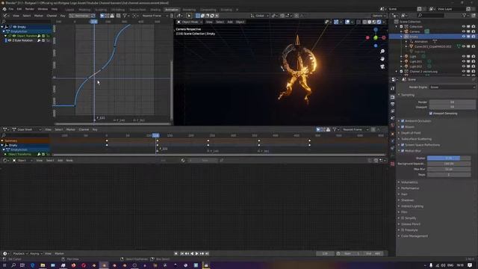This screenshot has height=269, width=478.
Task: Toggle the Freestyle checkbox
Action: coord(403,230)
